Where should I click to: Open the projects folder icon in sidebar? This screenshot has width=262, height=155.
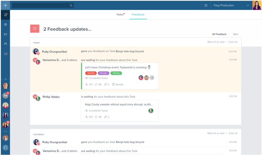pyautogui.click(x=6, y=34)
